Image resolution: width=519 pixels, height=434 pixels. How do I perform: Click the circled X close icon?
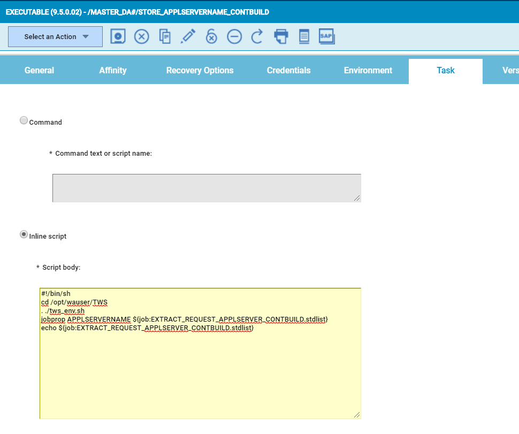coord(141,36)
